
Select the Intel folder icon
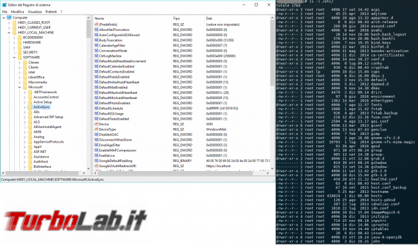click(25, 72)
